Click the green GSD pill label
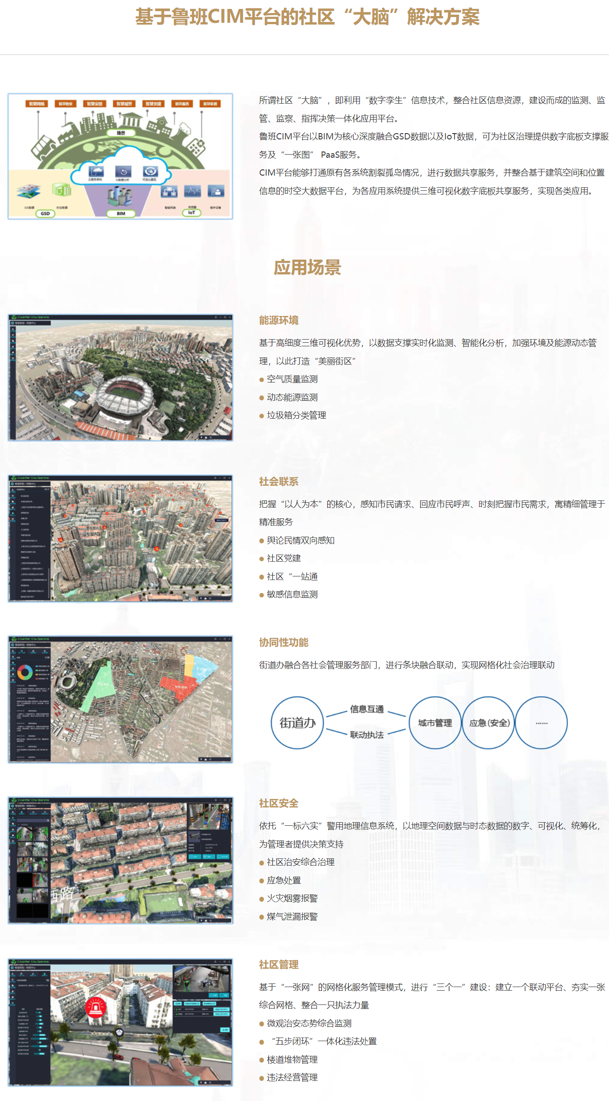 45,214
